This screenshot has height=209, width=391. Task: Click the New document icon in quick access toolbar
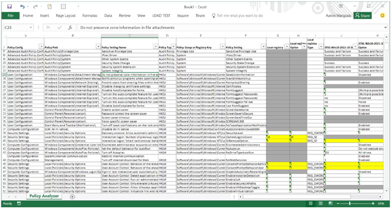click(50, 7)
